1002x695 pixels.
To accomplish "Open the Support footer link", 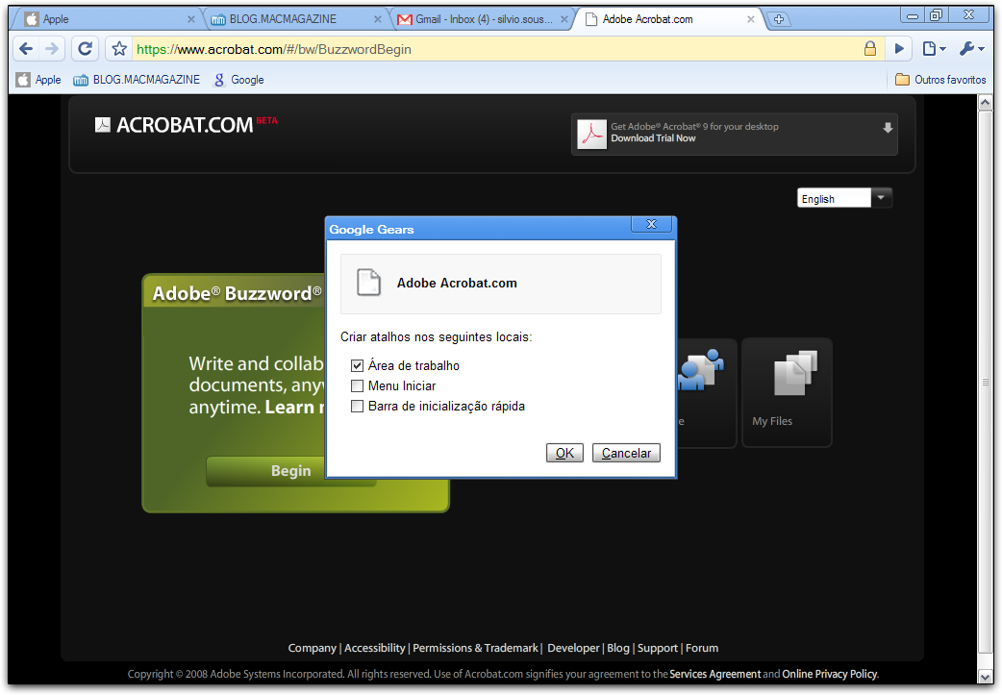I will point(658,648).
